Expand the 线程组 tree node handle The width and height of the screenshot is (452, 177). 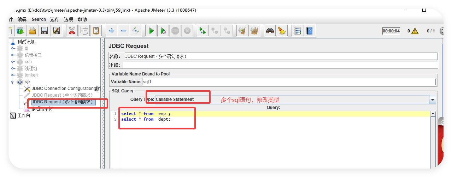click(13, 68)
